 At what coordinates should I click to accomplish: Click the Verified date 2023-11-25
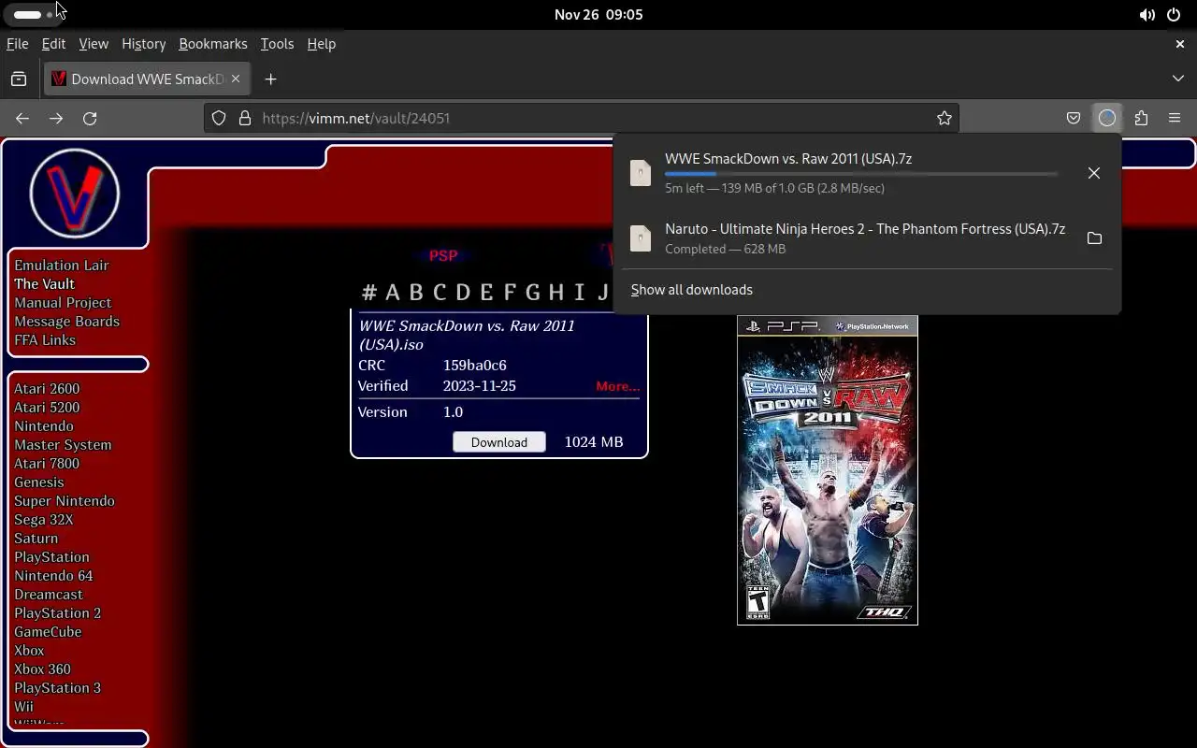point(480,386)
